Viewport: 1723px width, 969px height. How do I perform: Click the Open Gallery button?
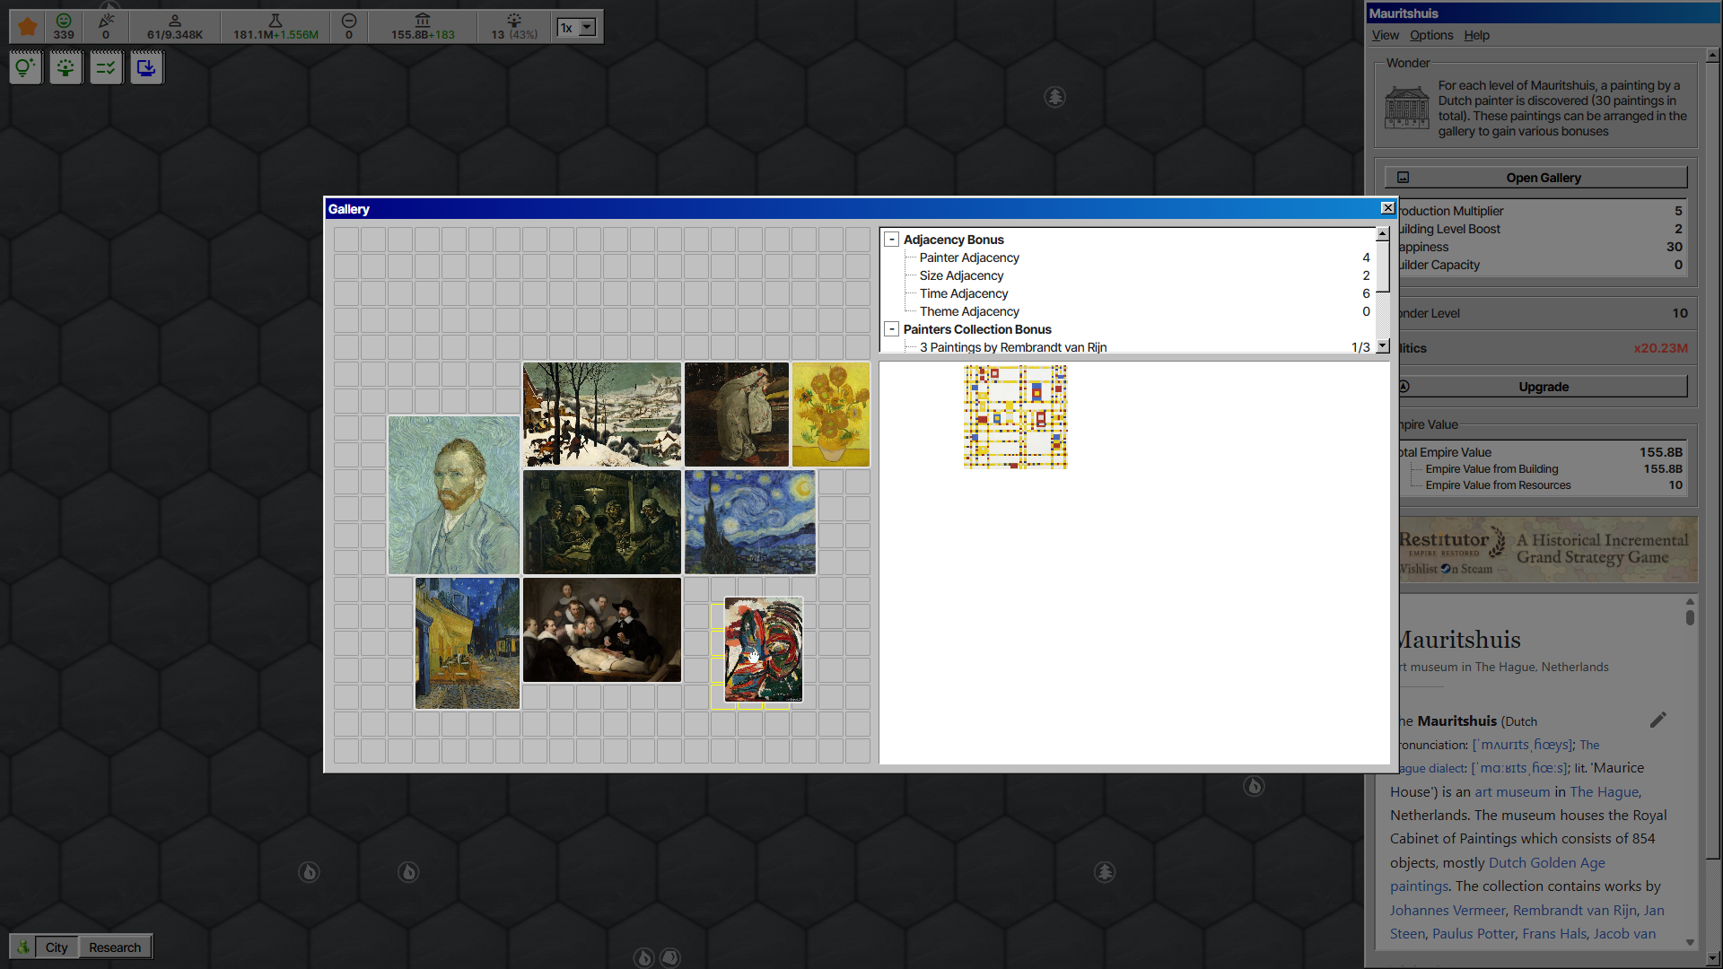pos(1536,178)
